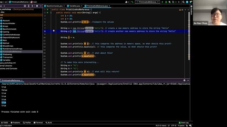Select opened file in Project panel
The width and height of the screenshot is (227, 127).
click(x=25, y=6)
